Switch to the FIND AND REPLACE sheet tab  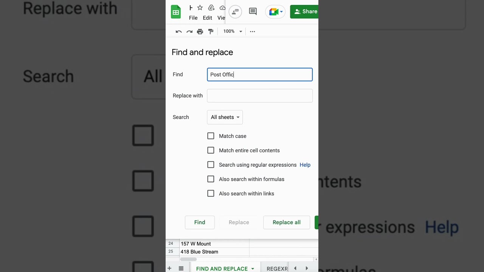point(222,269)
